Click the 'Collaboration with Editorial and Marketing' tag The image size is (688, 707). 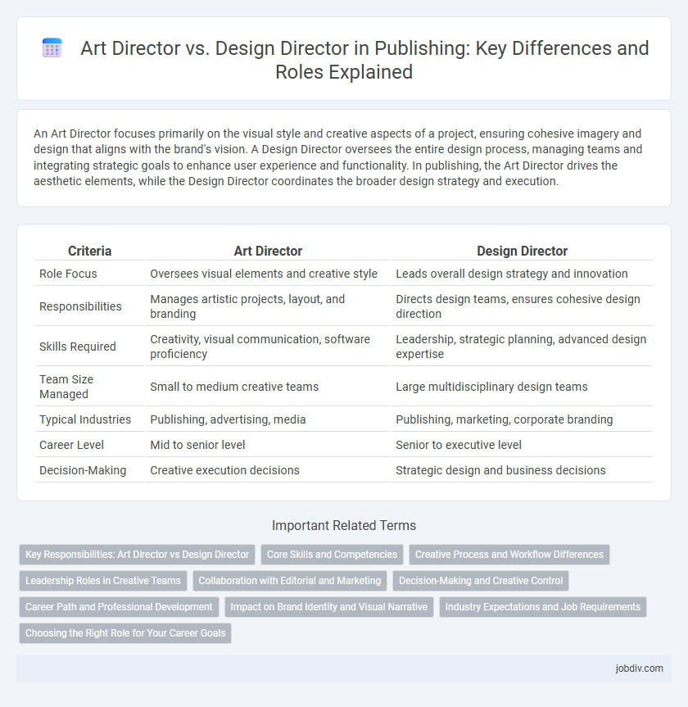coord(289,581)
